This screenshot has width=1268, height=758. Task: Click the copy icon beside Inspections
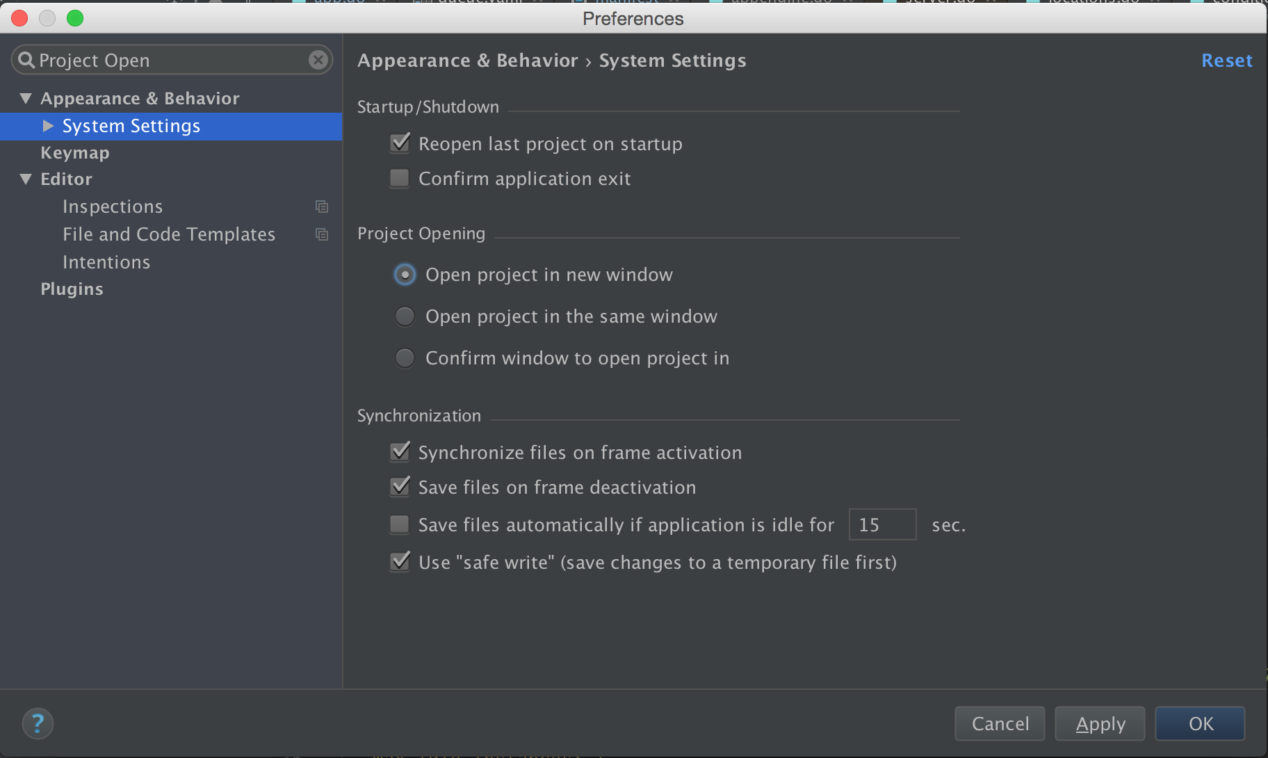322,207
